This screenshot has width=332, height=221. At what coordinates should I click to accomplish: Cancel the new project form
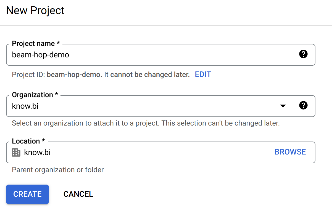(x=78, y=194)
